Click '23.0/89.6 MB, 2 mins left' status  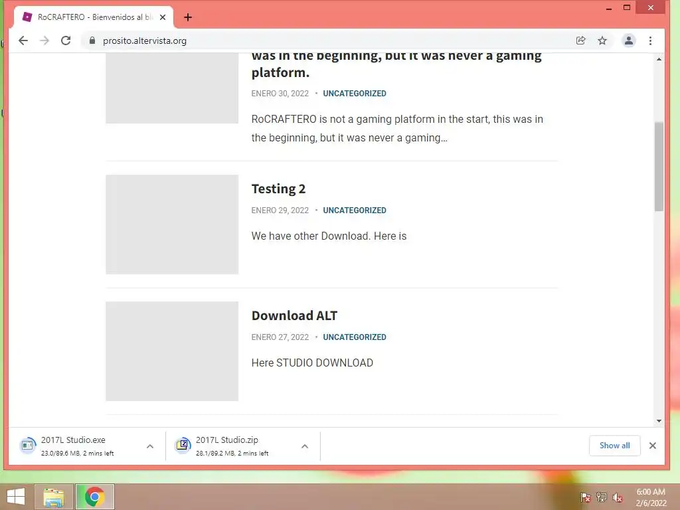point(77,454)
